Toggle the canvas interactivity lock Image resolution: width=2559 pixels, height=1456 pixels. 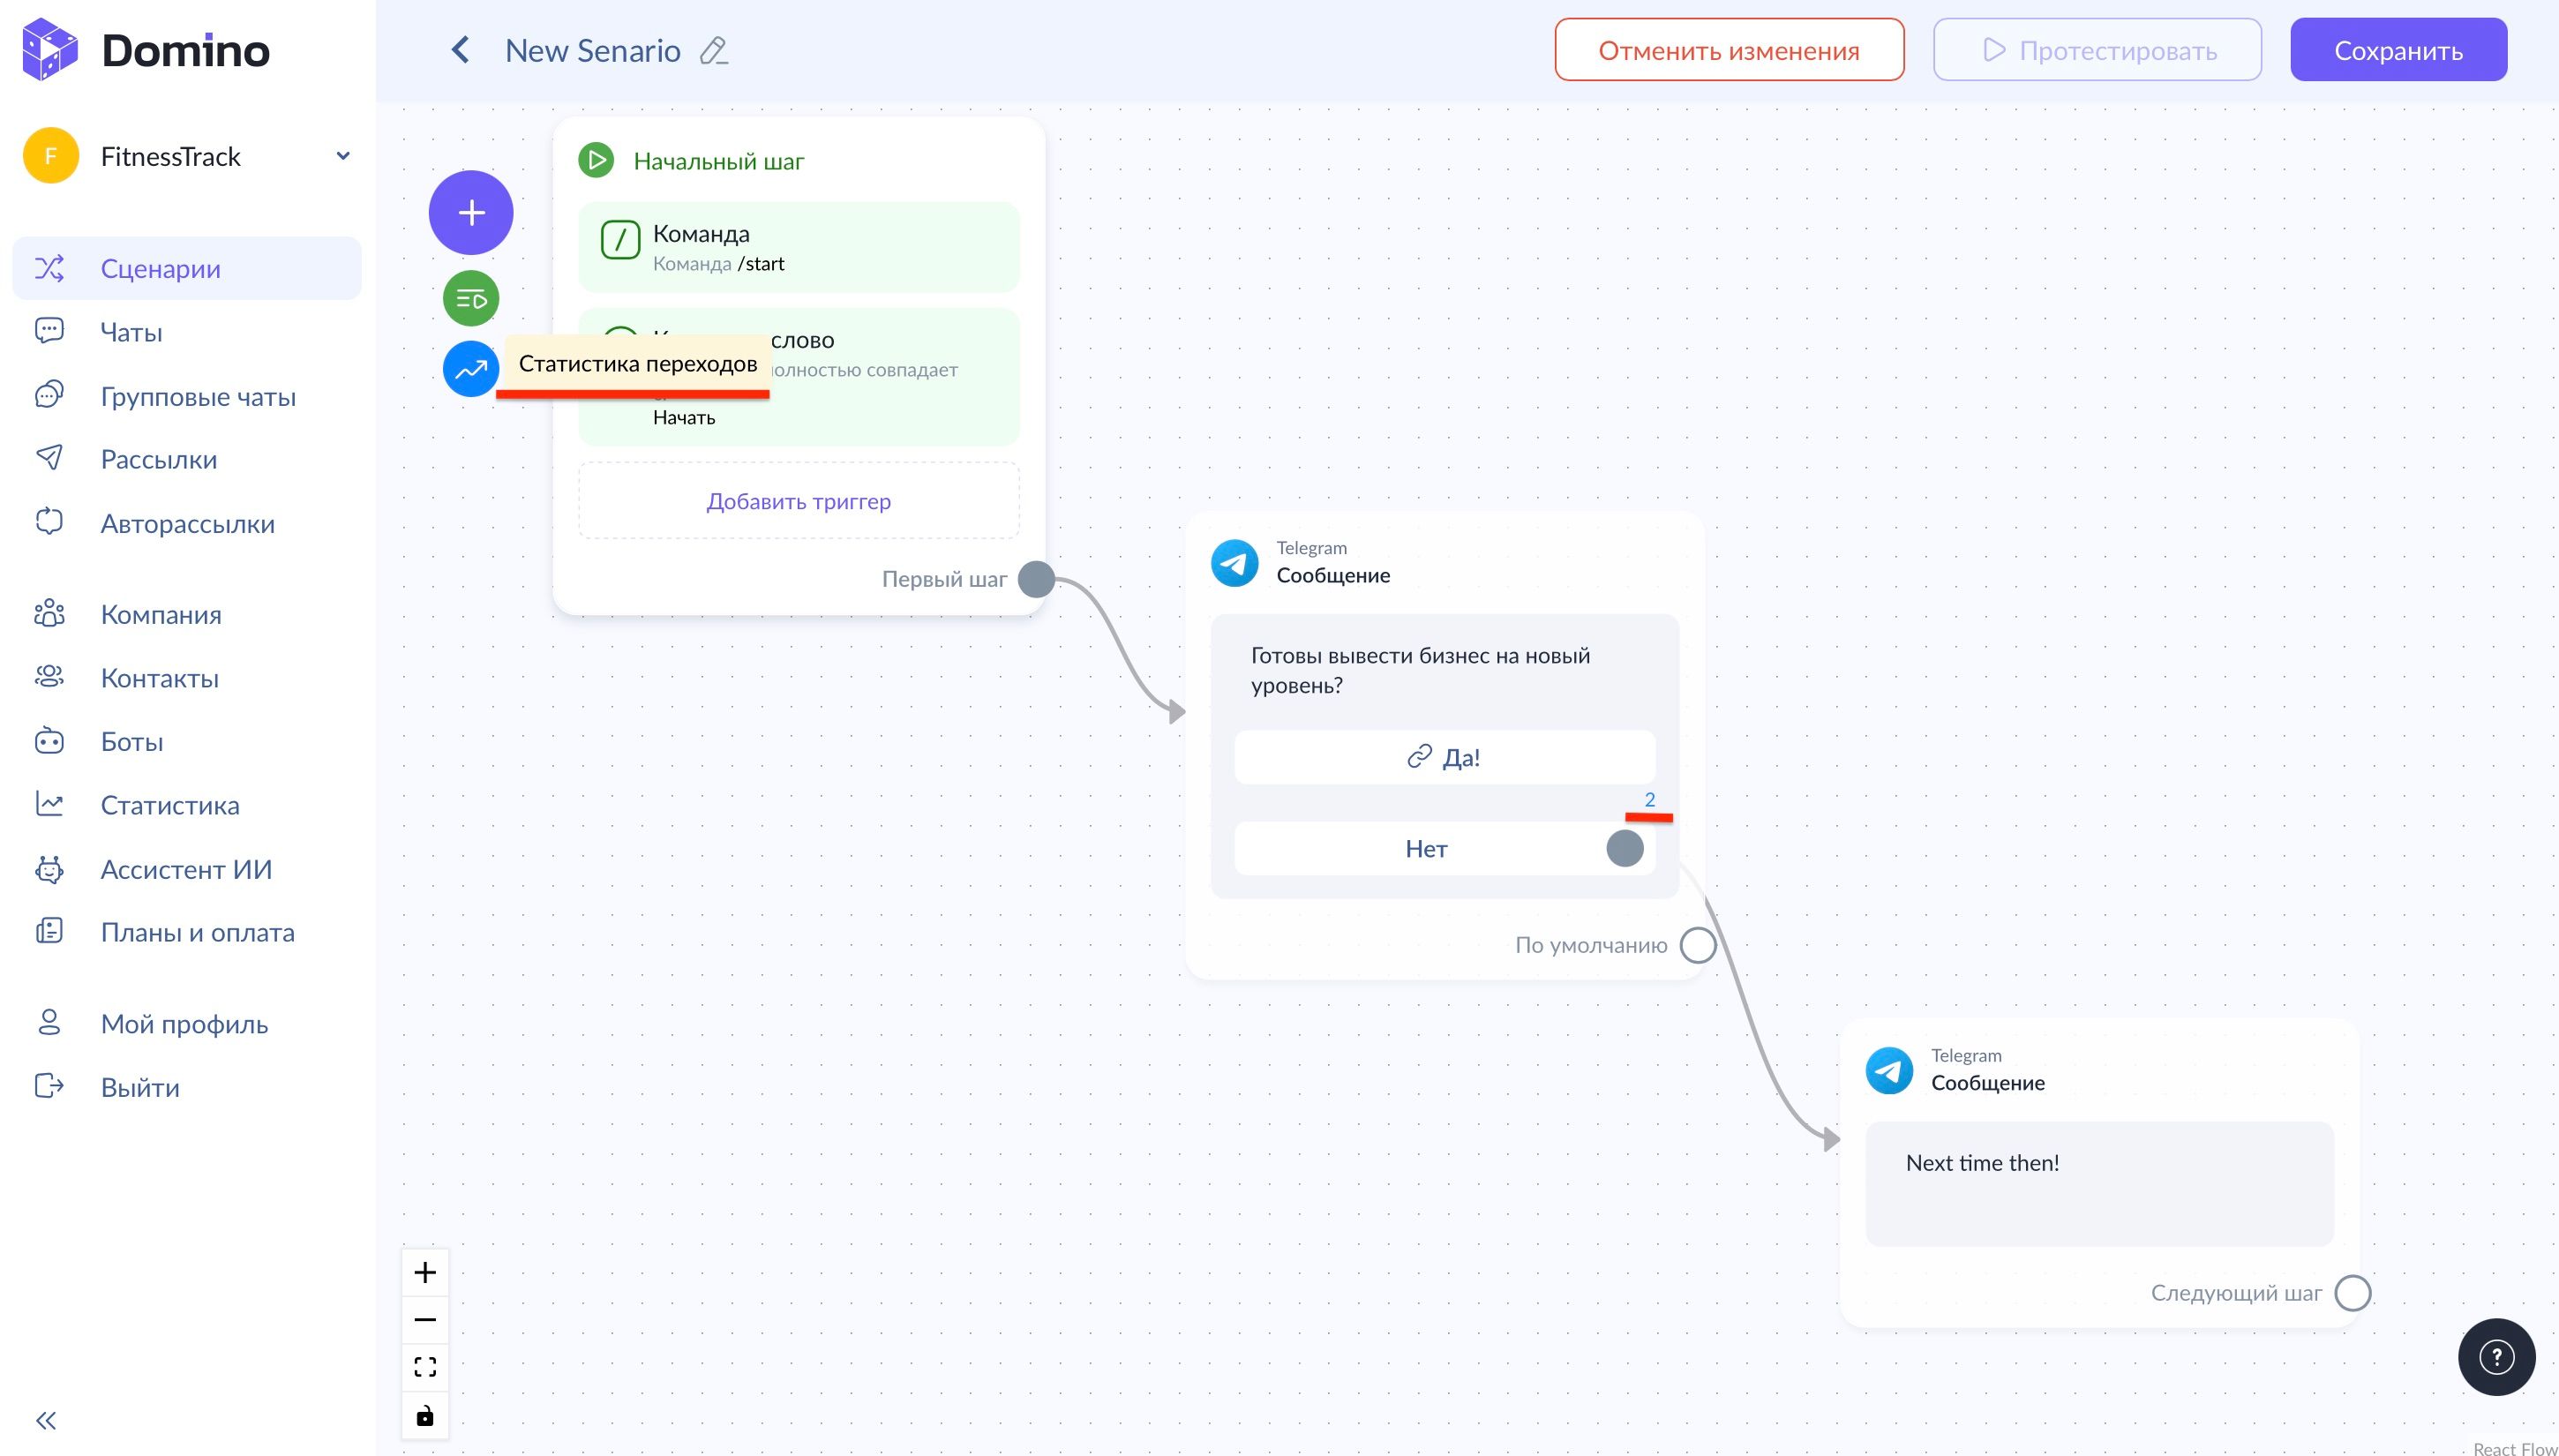click(x=425, y=1415)
